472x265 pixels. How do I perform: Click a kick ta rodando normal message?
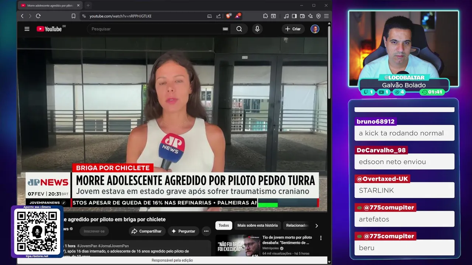(x=404, y=133)
